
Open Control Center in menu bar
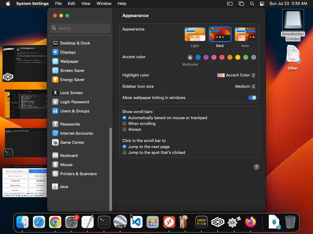pyautogui.click(x=262, y=4)
